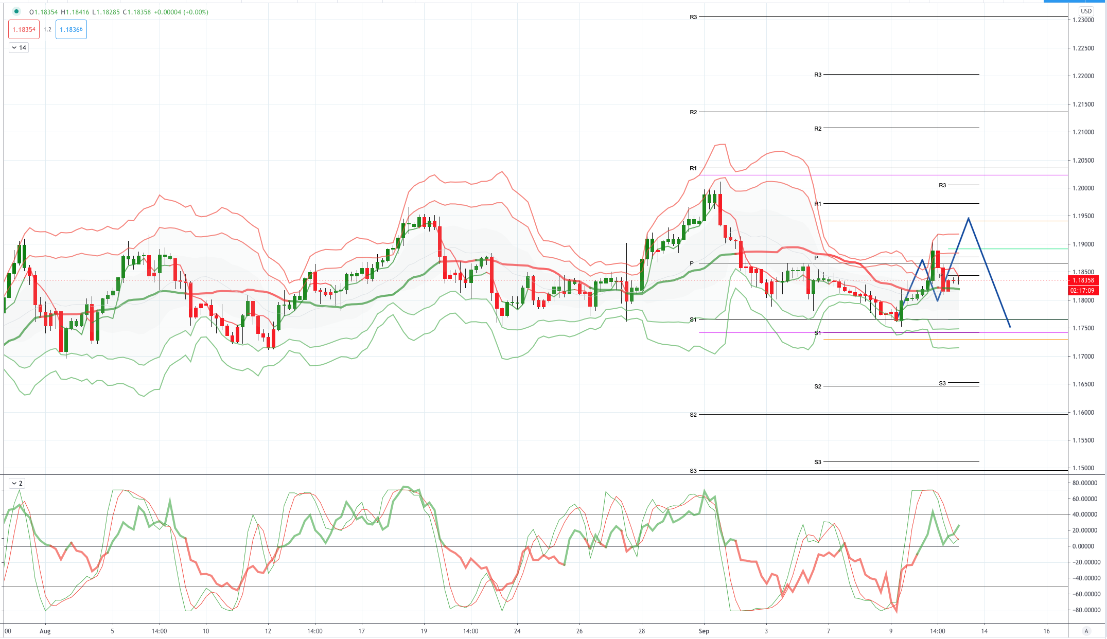Click the 1.22000 price axis label
Screen dimensions: 1107x639
click(1083, 76)
